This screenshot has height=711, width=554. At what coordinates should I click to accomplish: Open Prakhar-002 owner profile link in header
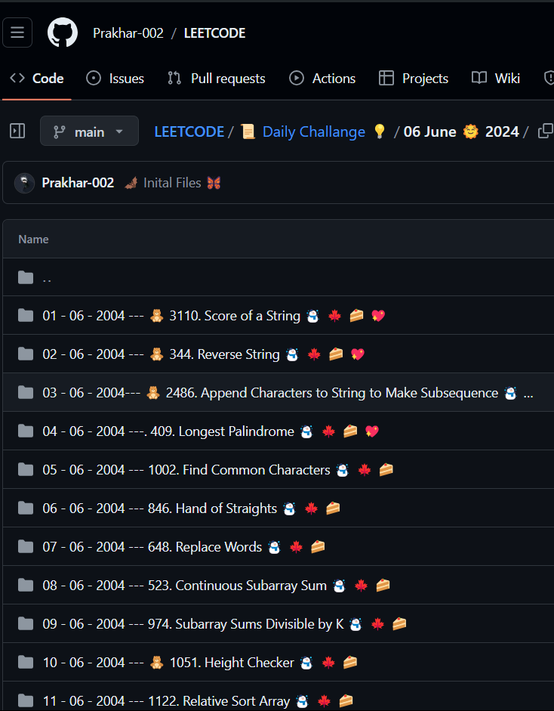pos(128,33)
